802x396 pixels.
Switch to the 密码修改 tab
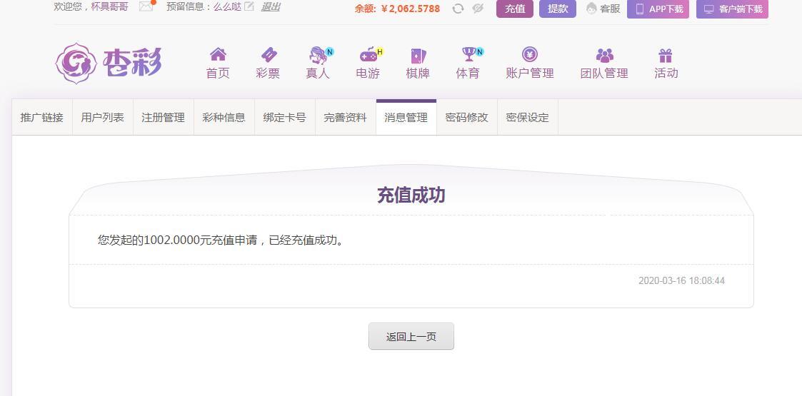(467, 118)
